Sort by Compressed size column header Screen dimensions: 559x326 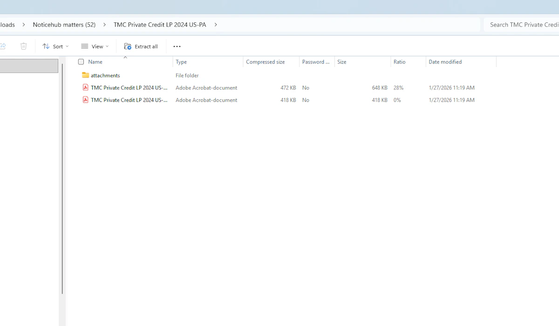266,62
